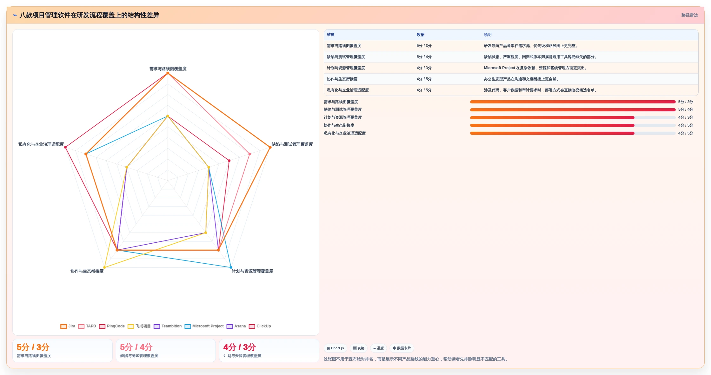
Task: Select table row 协作与生态衔接度
Action: pos(511,79)
